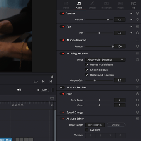Enable the AI Music Remixer toggle
The width and height of the screenshot is (141, 141).
pos(62,88)
